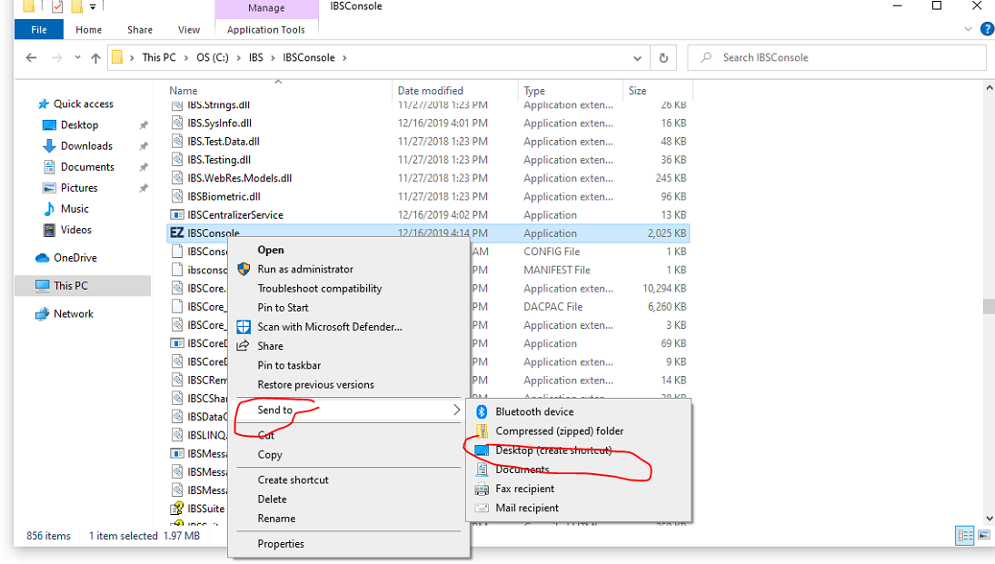
Task: Click the Run as administrator shield icon
Action: point(244,269)
